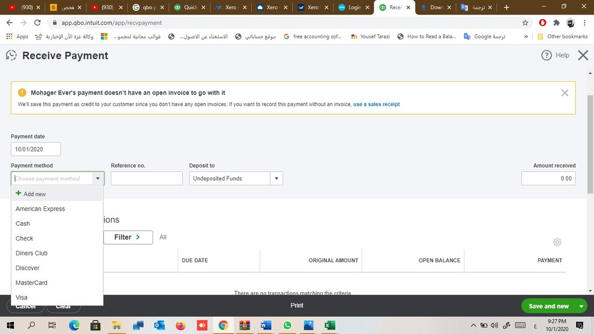Open Outlook from the taskbar
Image resolution: width=594 pixels, height=334 pixels.
pos(160,325)
